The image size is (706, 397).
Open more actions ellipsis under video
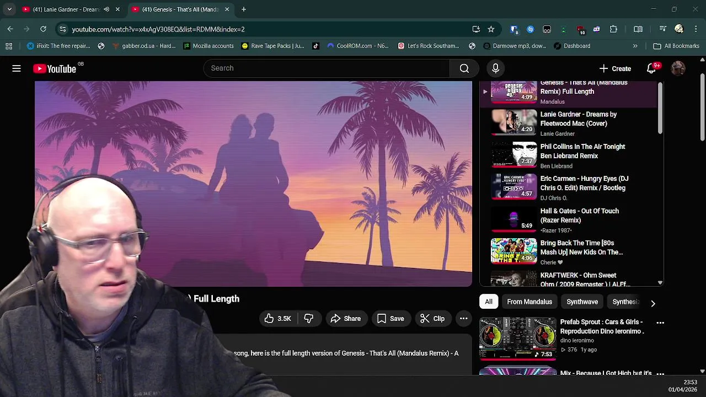click(x=464, y=319)
